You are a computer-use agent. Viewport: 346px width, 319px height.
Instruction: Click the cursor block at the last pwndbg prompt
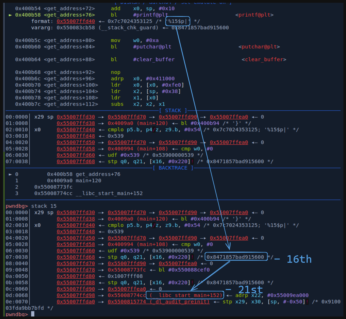(33, 314)
